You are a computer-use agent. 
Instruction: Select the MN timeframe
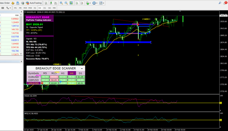pos(54,8)
